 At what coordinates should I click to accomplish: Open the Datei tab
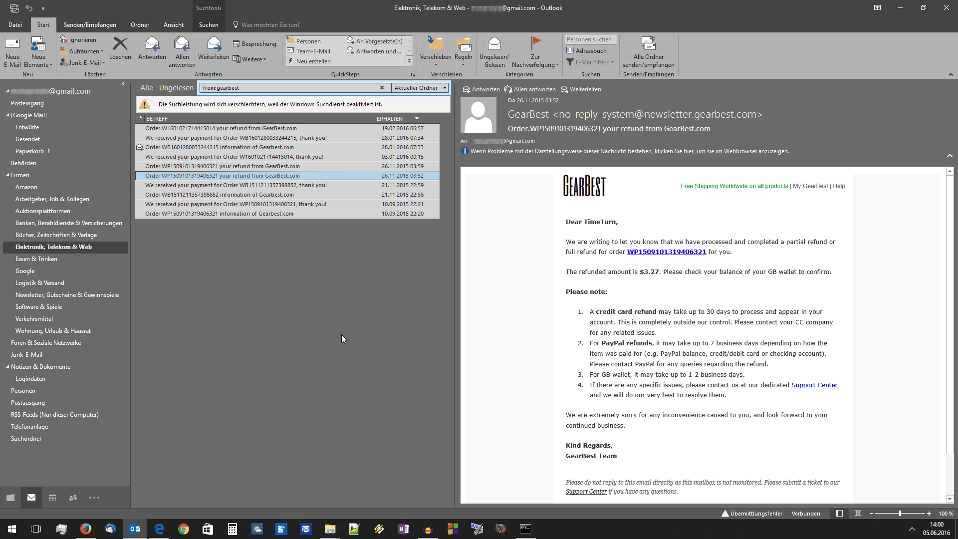click(15, 24)
